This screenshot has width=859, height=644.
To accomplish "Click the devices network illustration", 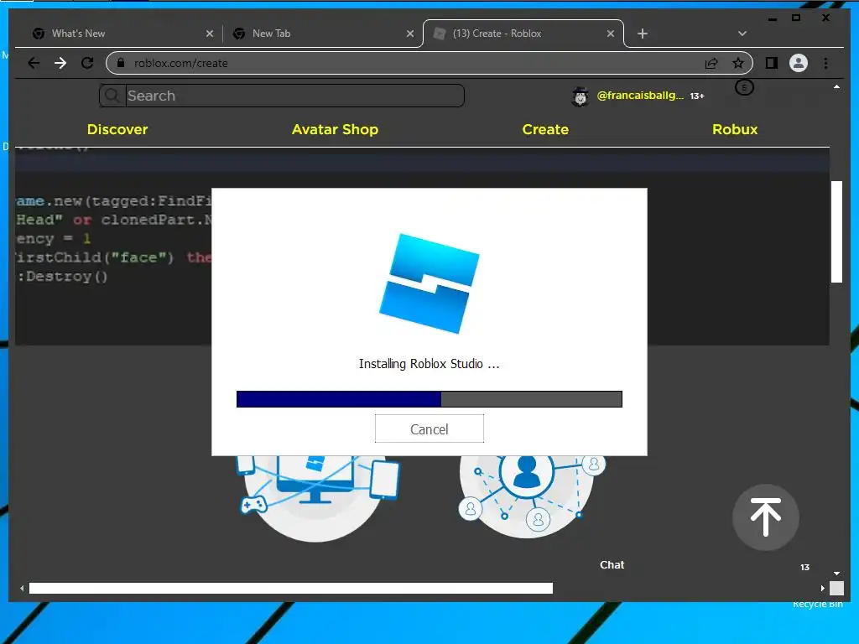I will pyautogui.click(x=318, y=497).
